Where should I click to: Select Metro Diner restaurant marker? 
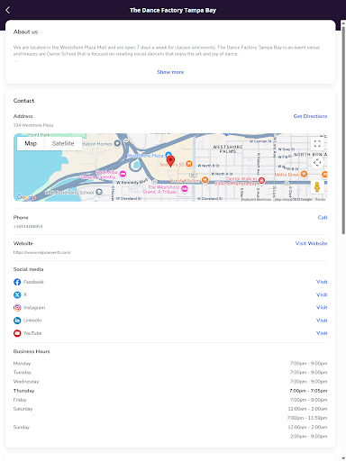tap(304, 174)
